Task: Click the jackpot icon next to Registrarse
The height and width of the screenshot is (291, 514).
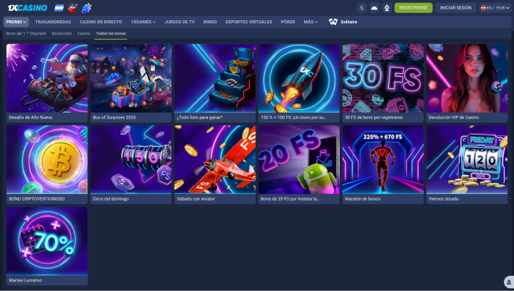Action: point(387,8)
